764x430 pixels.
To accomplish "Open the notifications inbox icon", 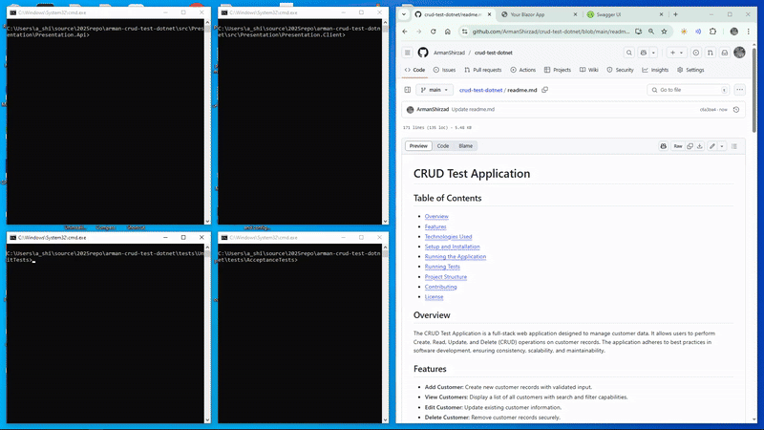I will [725, 53].
